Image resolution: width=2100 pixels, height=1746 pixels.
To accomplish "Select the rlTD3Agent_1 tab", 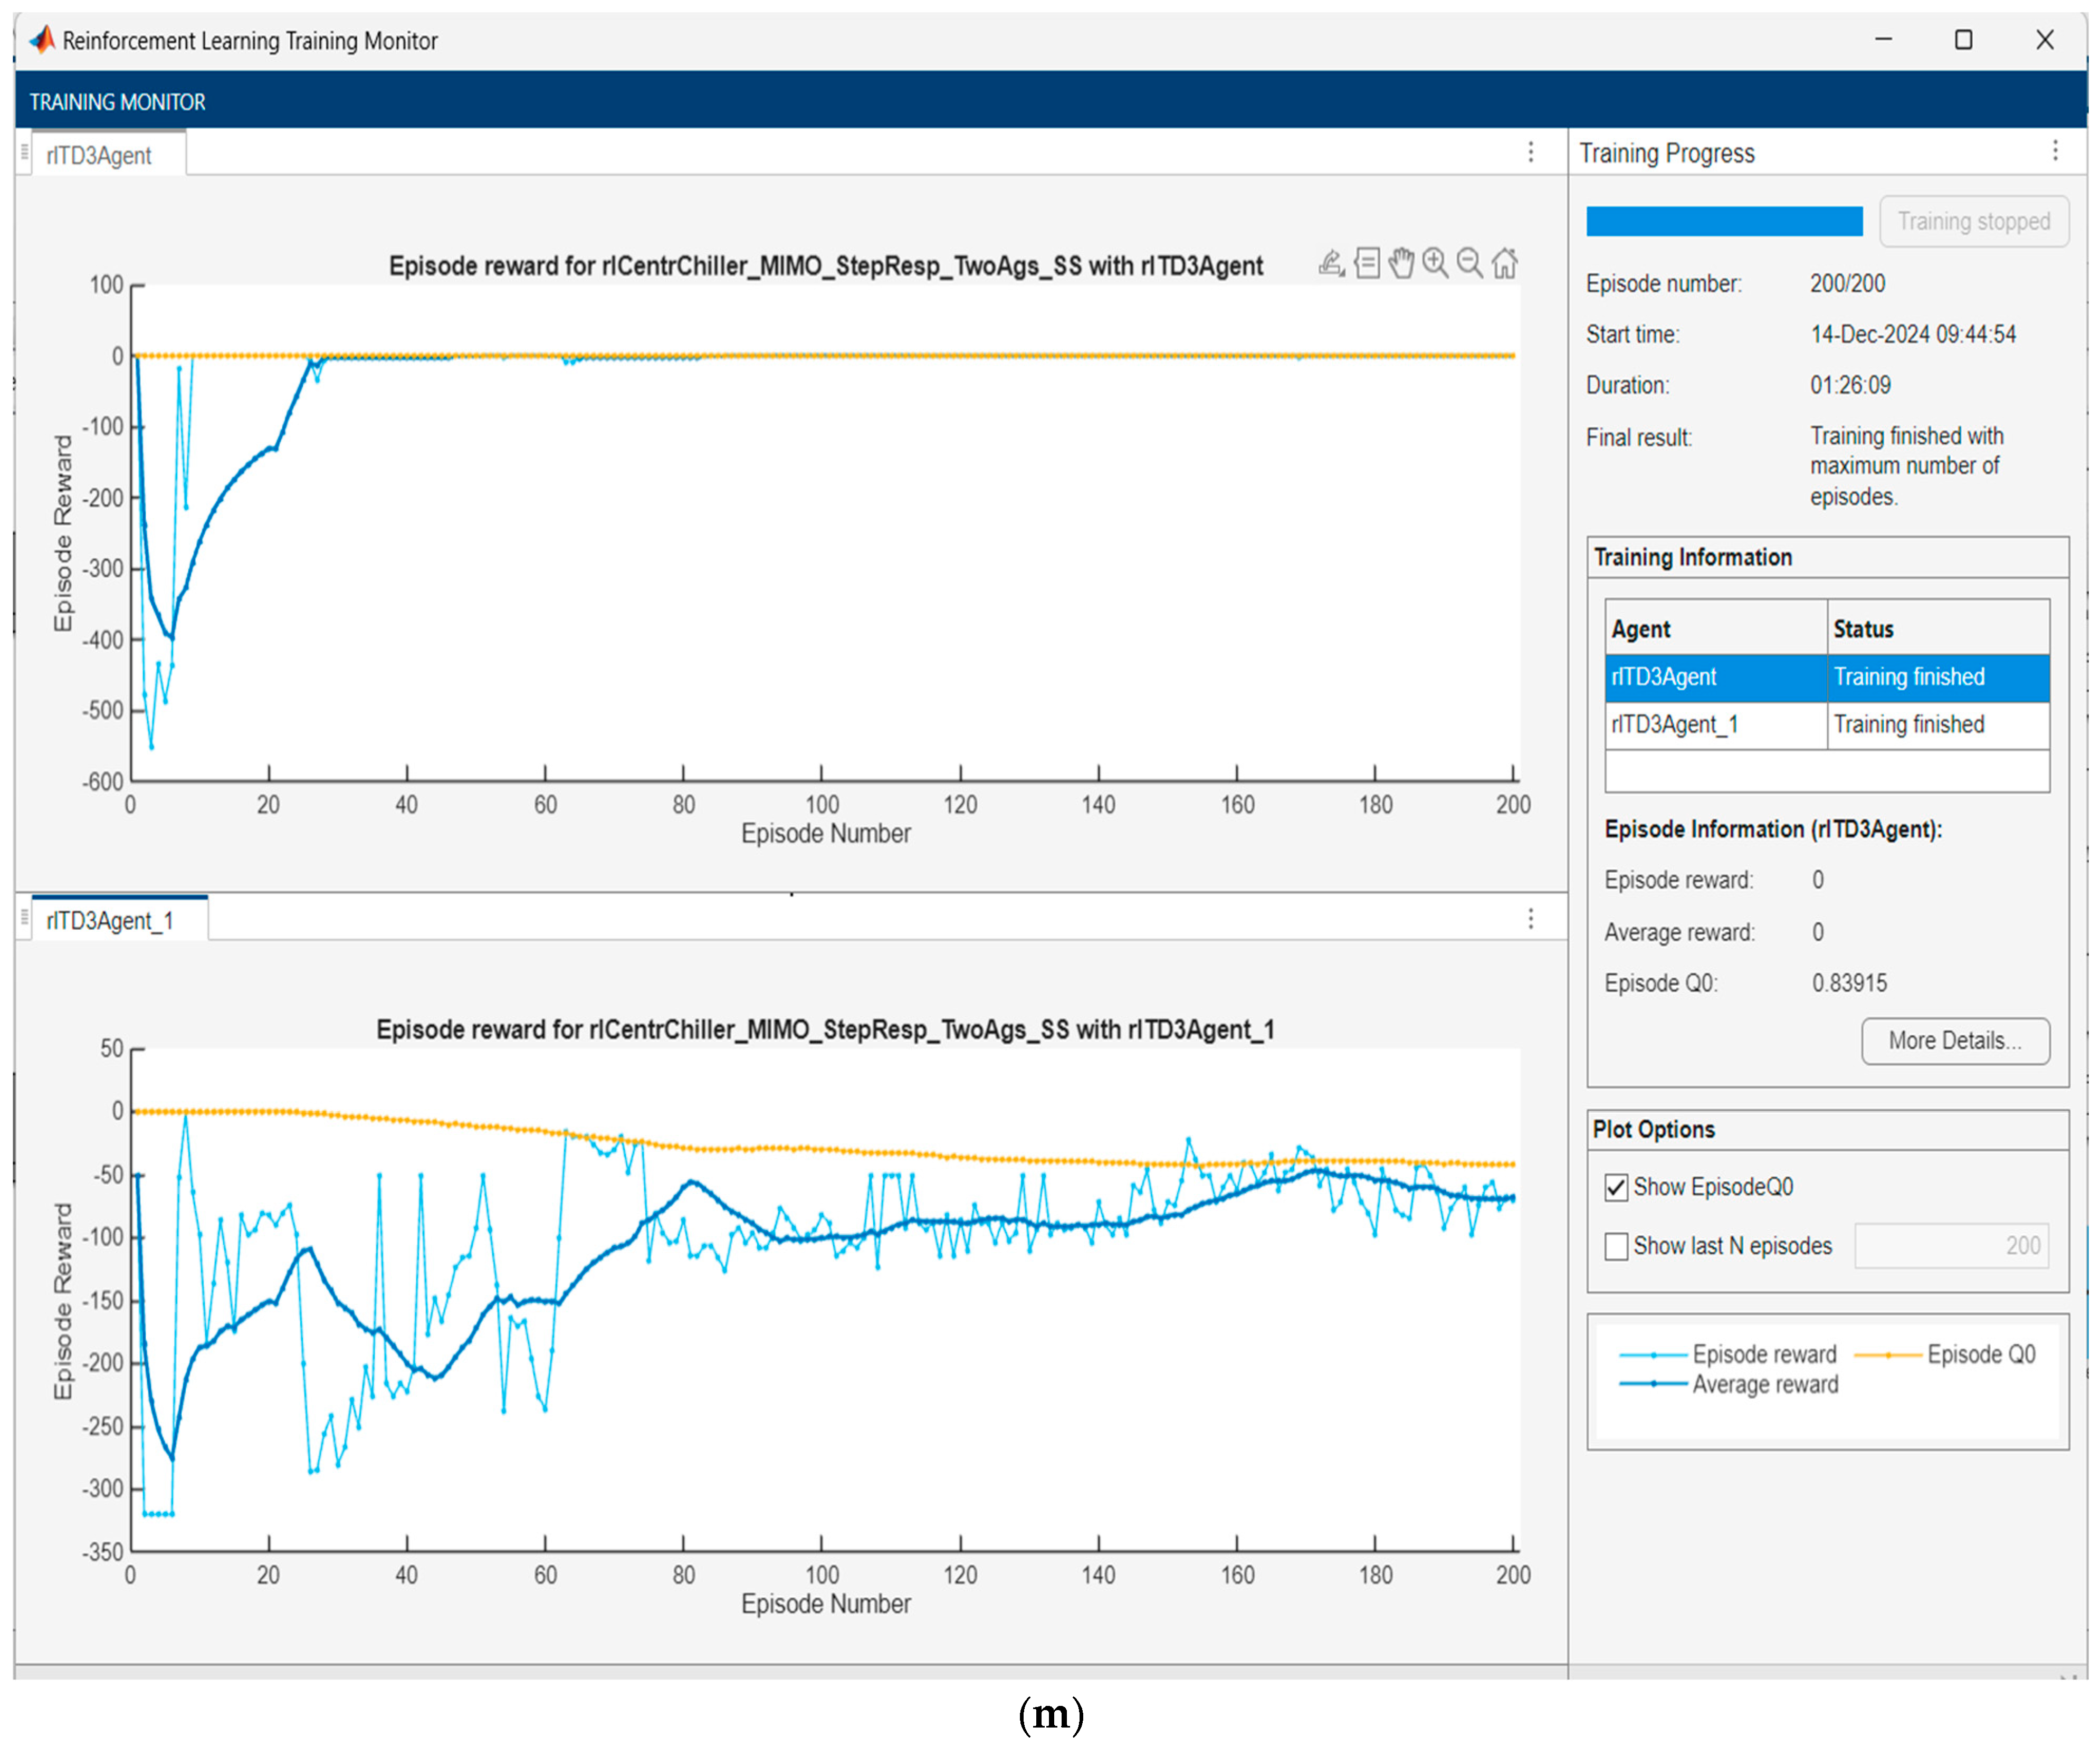I will point(110,921).
